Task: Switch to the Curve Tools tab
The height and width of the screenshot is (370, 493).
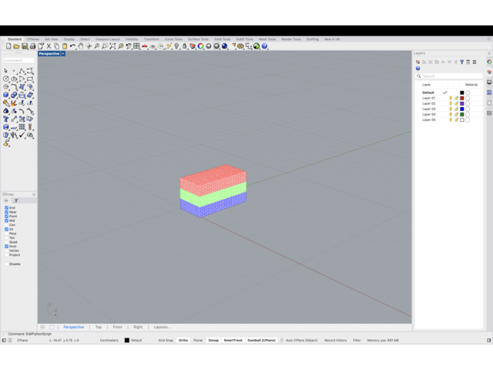Action: pyautogui.click(x=173, y=39)
